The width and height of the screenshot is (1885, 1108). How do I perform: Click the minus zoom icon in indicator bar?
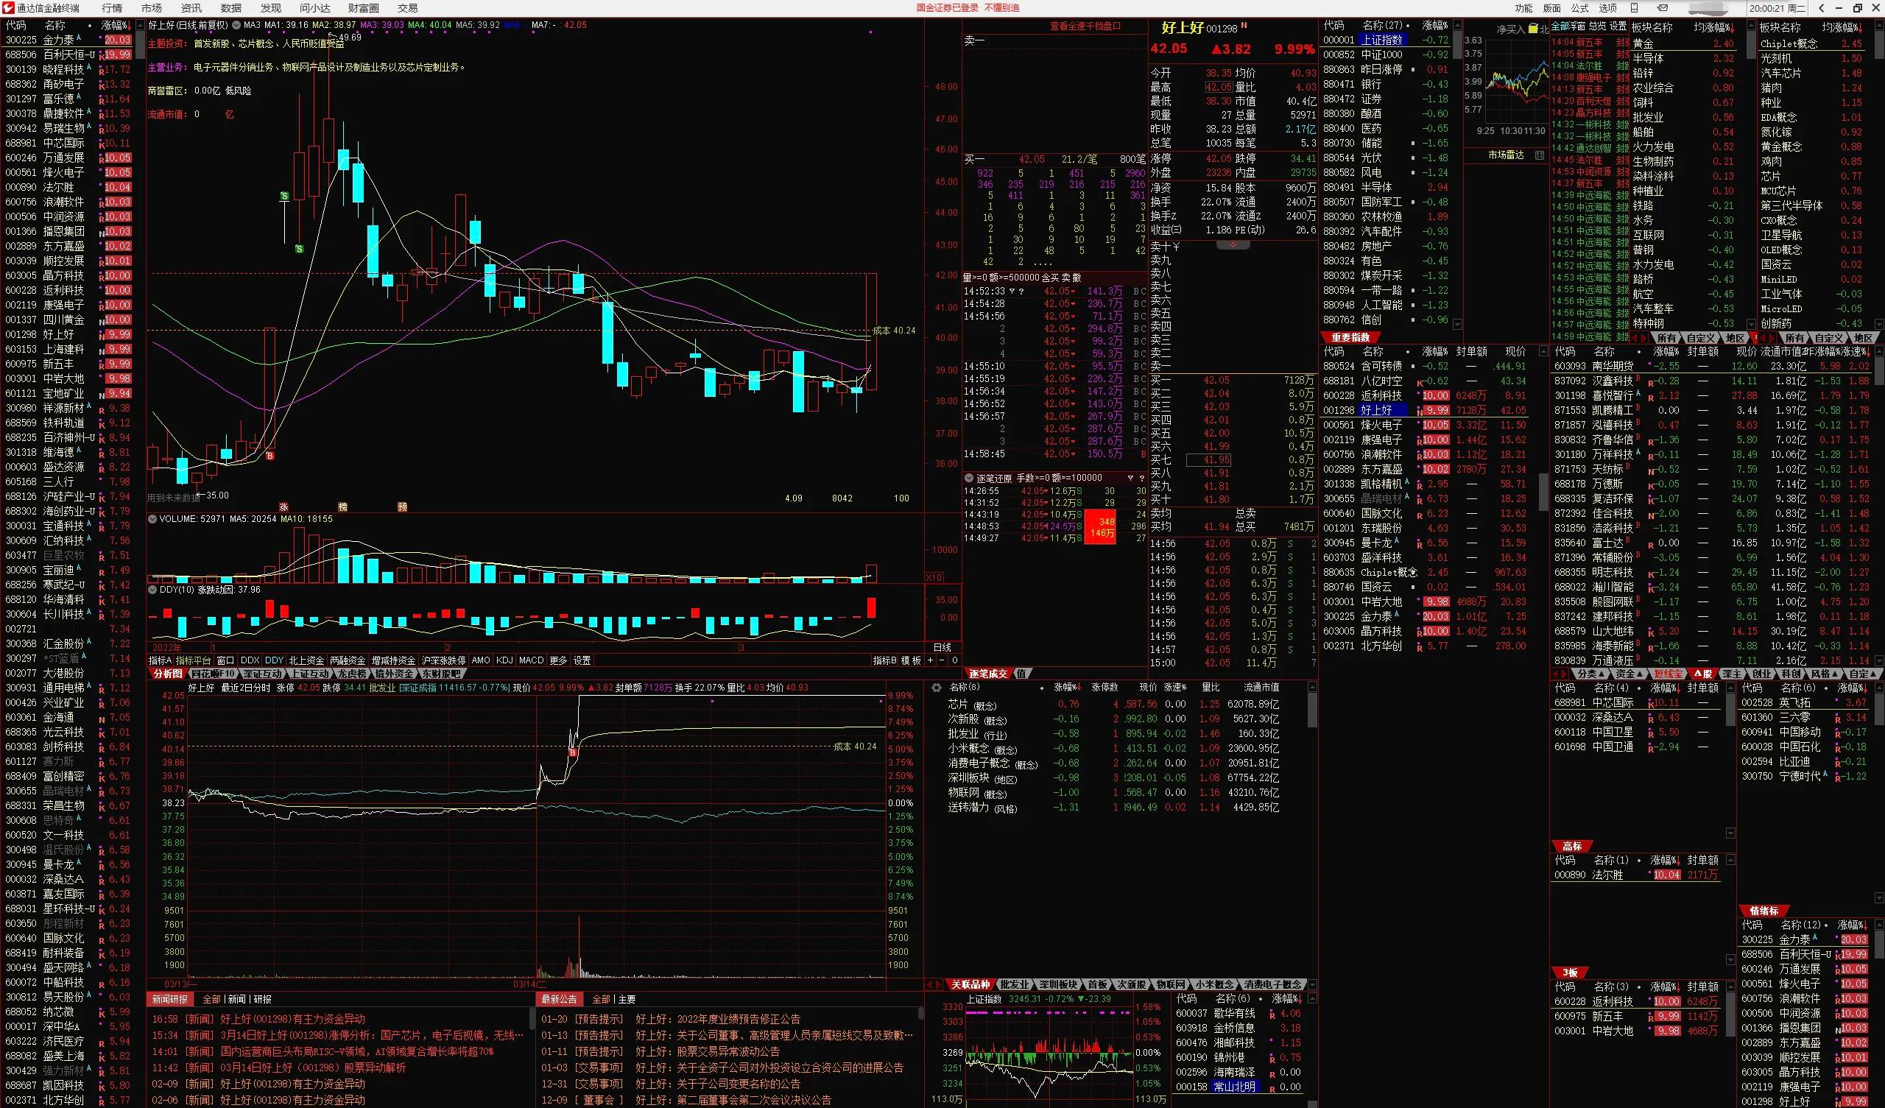[x=941, y=660]
